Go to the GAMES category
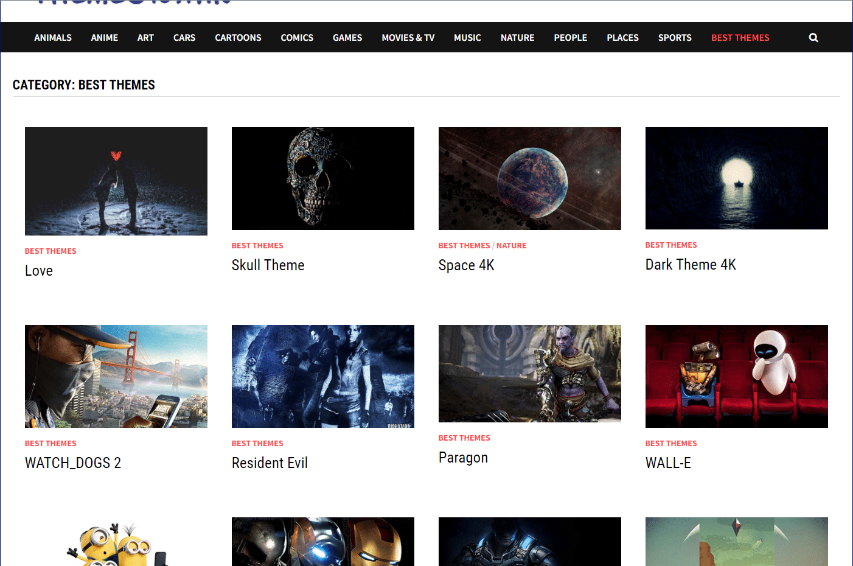 347,38
